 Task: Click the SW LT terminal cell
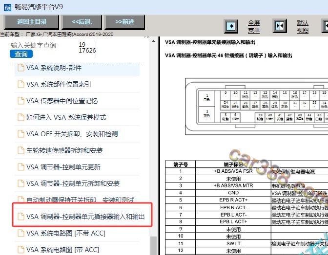coord(233,243)
